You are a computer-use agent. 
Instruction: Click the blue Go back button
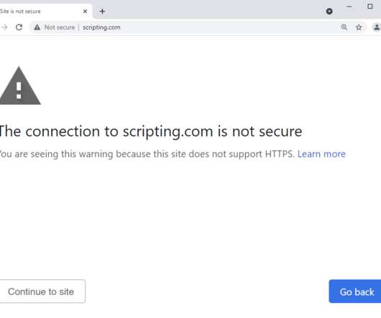[355, 291]
